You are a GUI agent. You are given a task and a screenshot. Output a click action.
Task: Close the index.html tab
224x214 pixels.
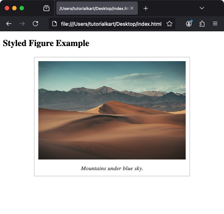[x=132, y=8]
